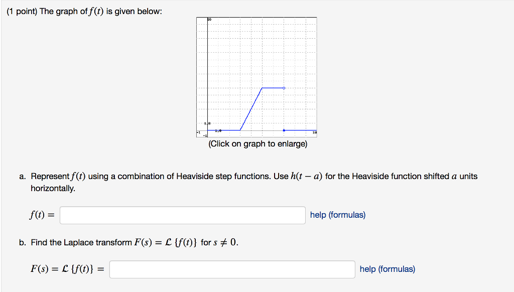The width and height of the screenshot is (514, 292).
Task: Click inside the f(t) answer input field
Action: 182,215
